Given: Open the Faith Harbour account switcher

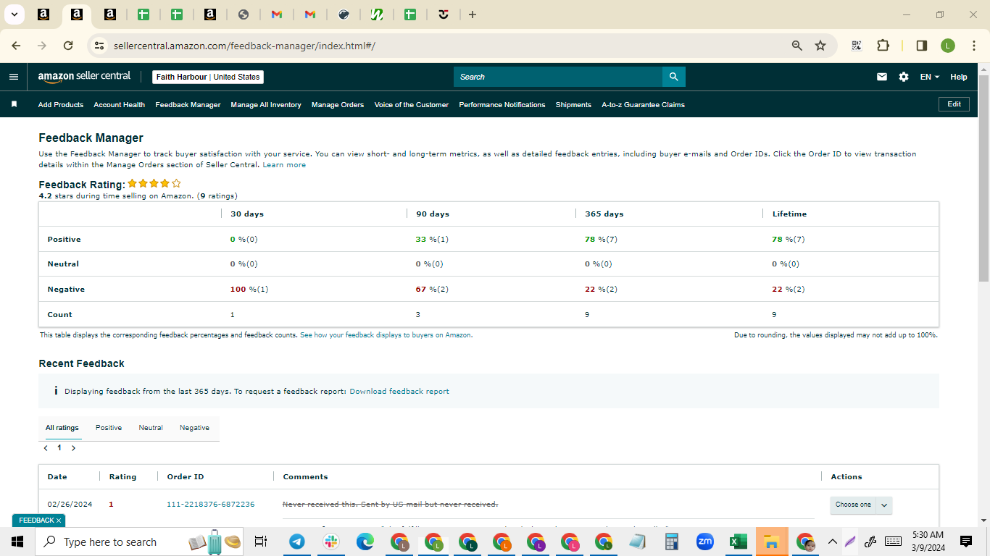Looking at the screenshot, I should (x=208, y=77).
